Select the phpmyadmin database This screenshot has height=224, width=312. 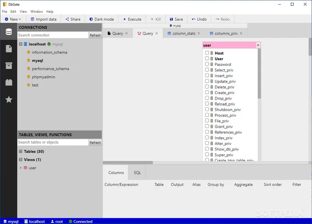tap(44, 77)
